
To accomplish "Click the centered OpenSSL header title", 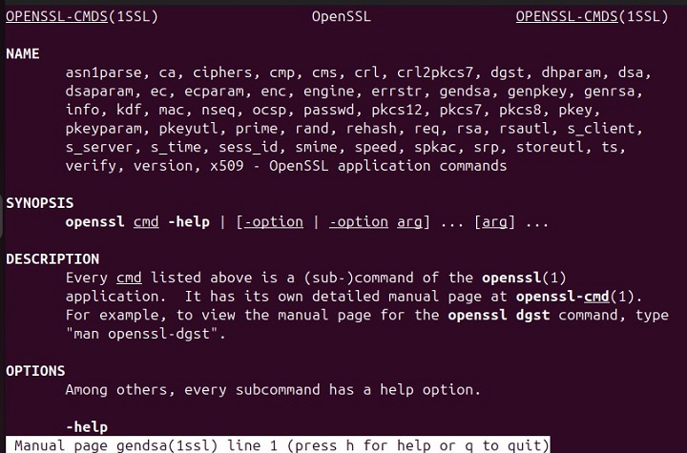I will (x=342, y=17).
